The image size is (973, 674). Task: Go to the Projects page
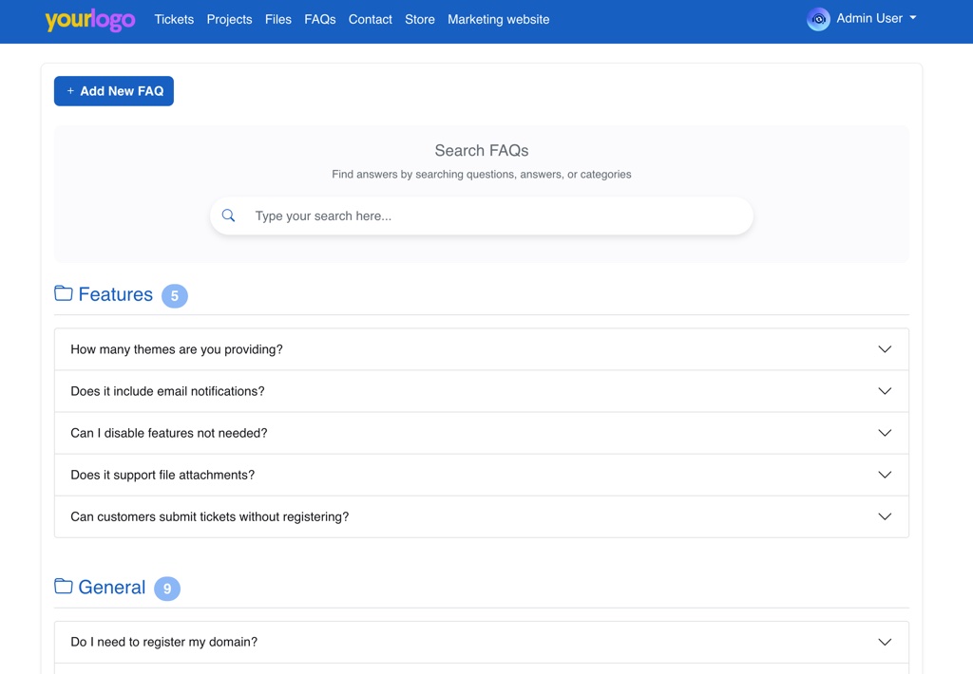tap(229, 19)
